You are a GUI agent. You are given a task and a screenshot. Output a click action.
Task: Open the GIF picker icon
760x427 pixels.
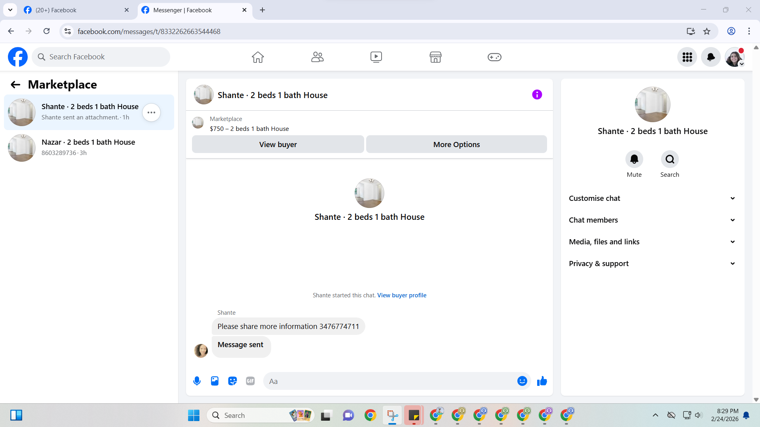coord(250,381)
